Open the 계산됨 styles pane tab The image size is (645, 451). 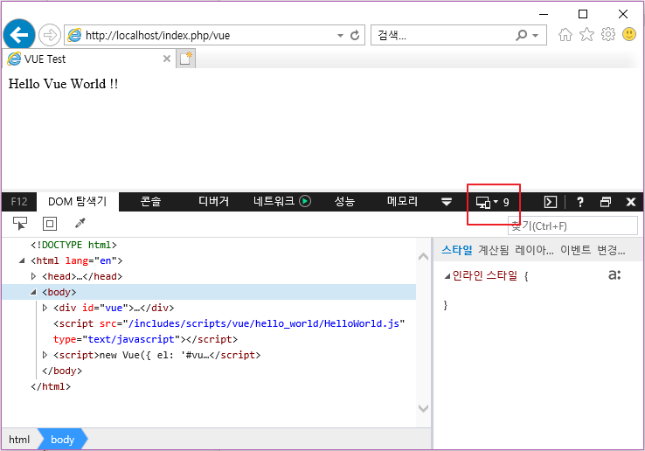pos(494,250)
